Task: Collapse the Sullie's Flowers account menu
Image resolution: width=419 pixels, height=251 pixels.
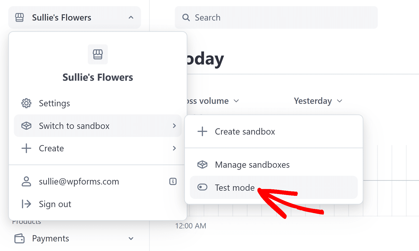Action: pos(131,18)
